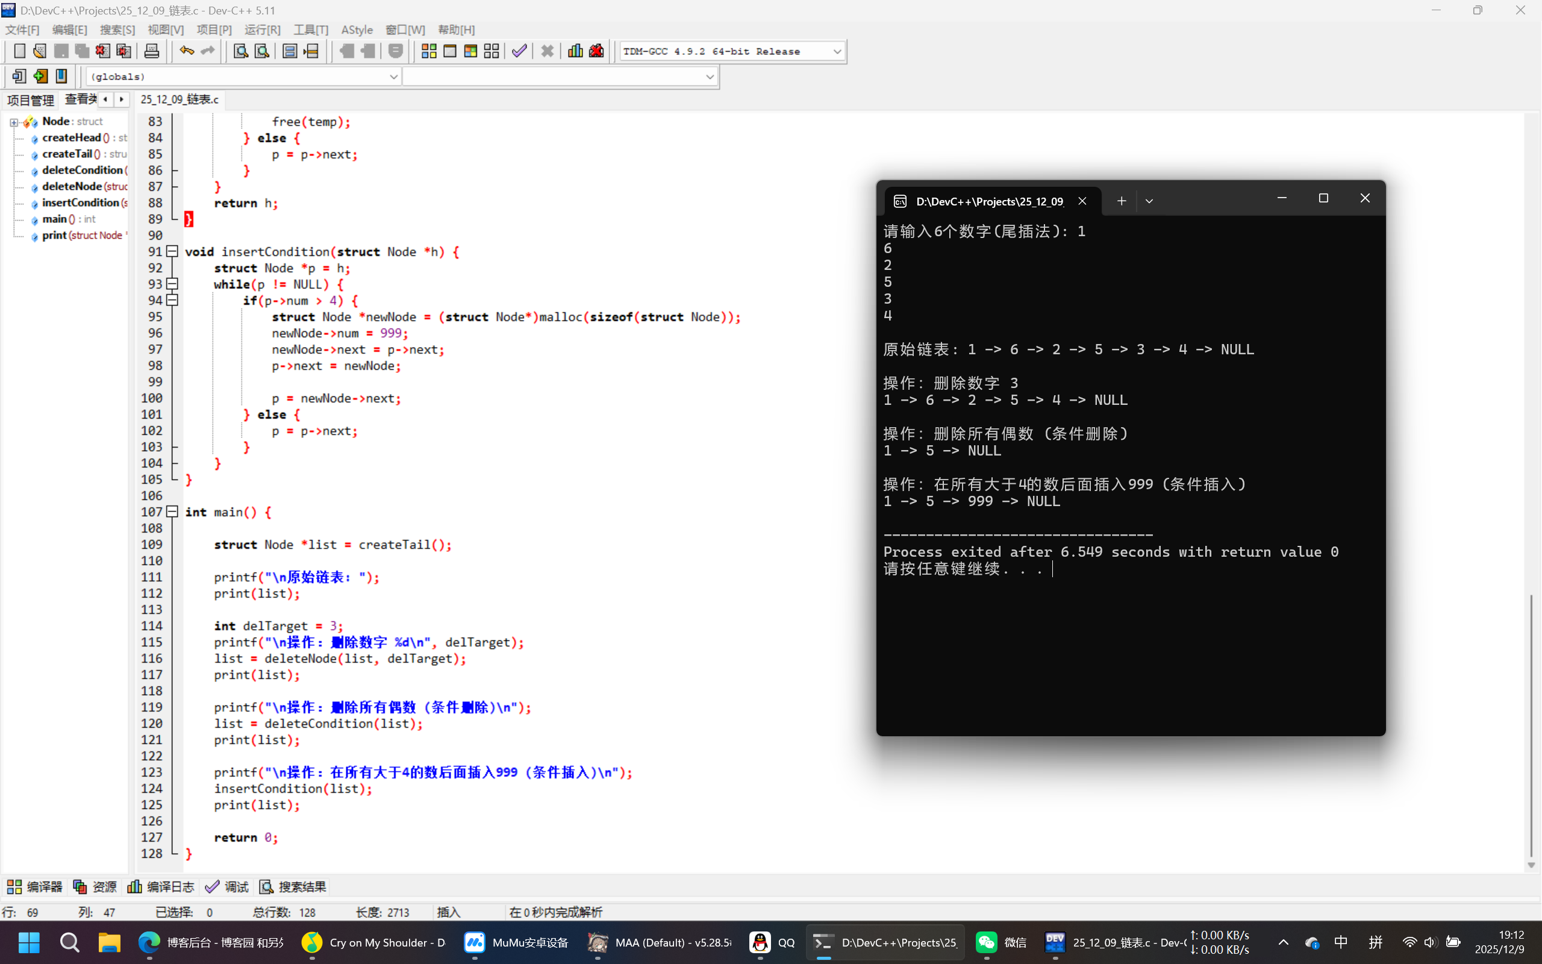Click the Undo arrow icon
The width and height of the screenshot is (1542, 964).
point(186,51)
